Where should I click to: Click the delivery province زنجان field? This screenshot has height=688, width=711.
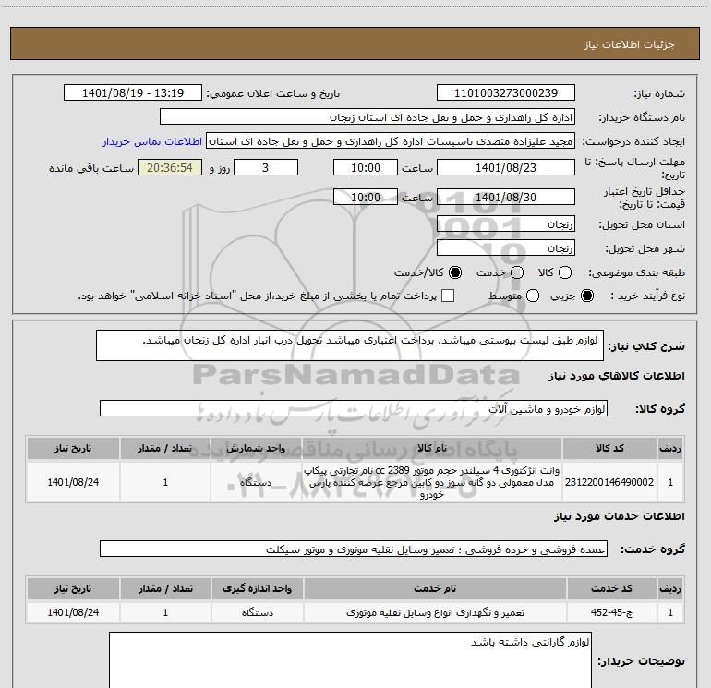506,223
